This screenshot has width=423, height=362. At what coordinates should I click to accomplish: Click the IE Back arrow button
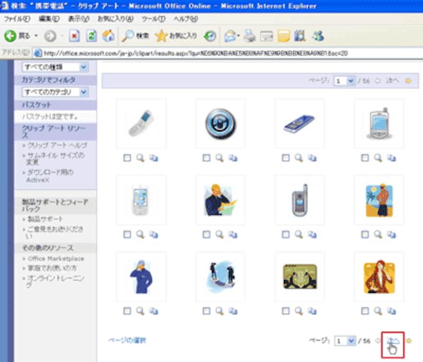coord(11,36)
